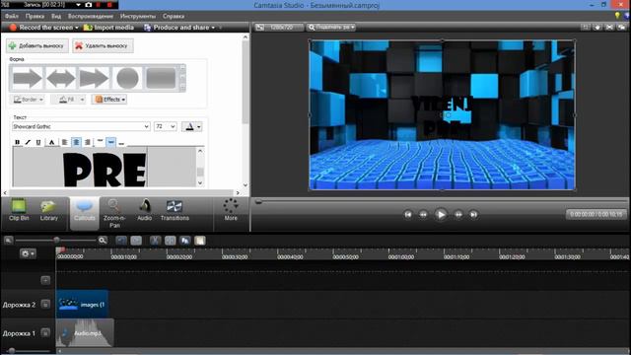Zoom out the timeline
Image resolution: width=631 pixels, height=355 pixels.
[9, 241]
